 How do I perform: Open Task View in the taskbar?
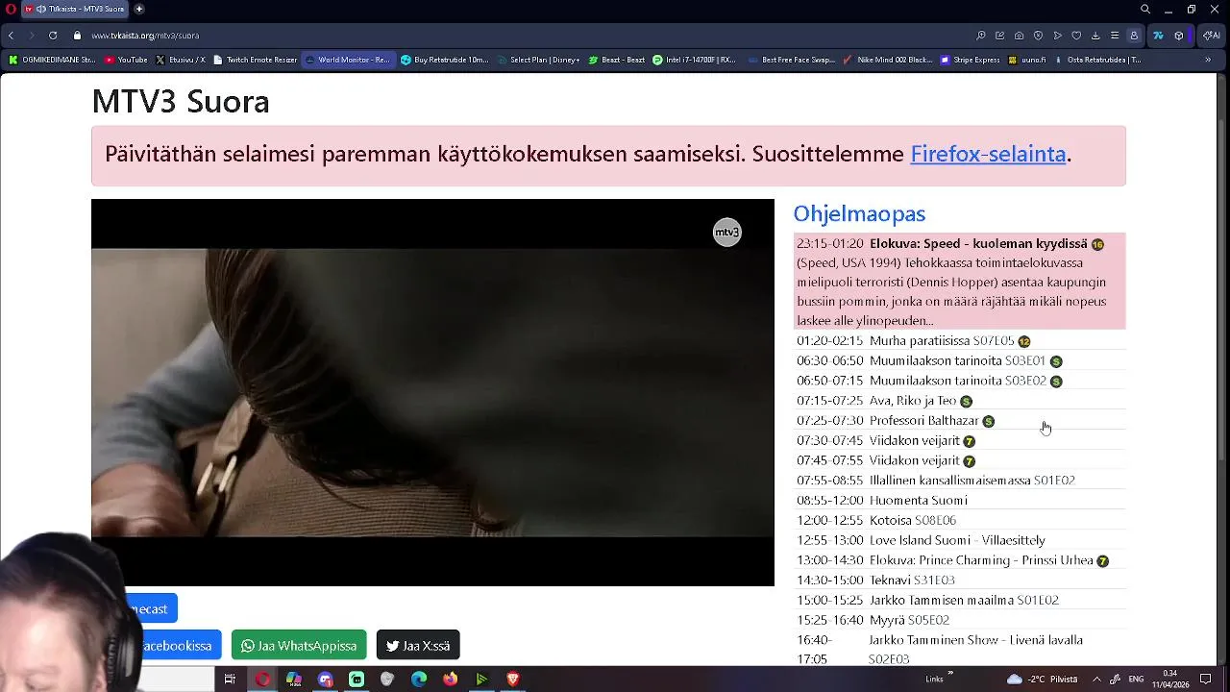tap(230, 679)
